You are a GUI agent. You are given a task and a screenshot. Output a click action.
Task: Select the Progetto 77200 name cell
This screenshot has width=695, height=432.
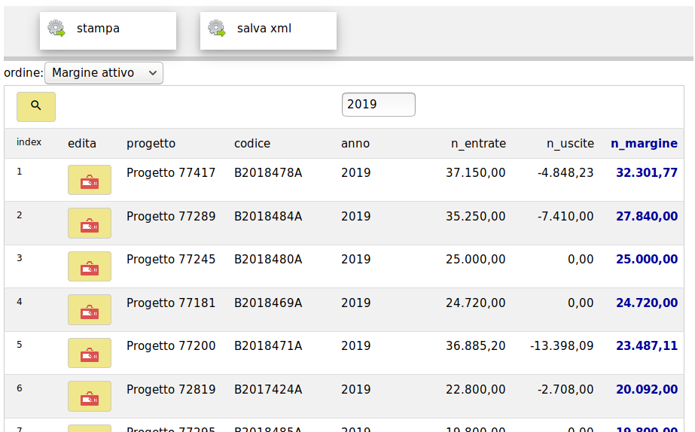point(171,345)
